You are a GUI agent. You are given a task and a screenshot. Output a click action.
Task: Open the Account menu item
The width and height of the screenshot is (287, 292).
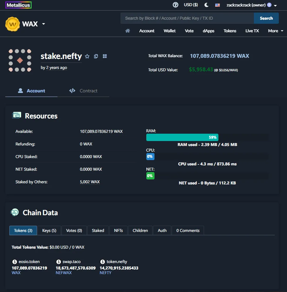(147, 31)
